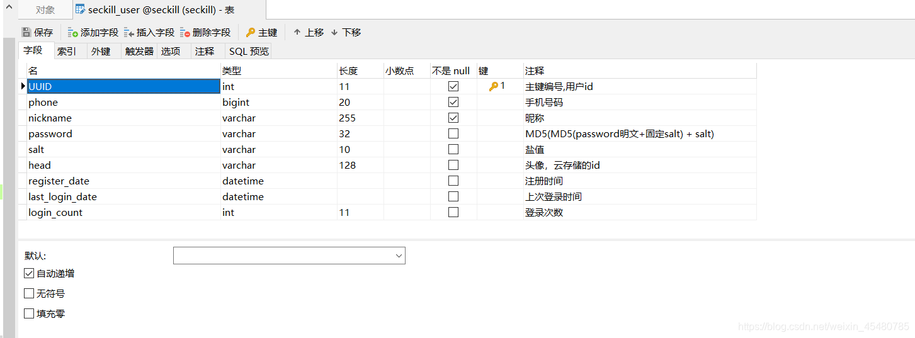
Task: Toggle Not Null checkbox for password
Action: point(453,133)
